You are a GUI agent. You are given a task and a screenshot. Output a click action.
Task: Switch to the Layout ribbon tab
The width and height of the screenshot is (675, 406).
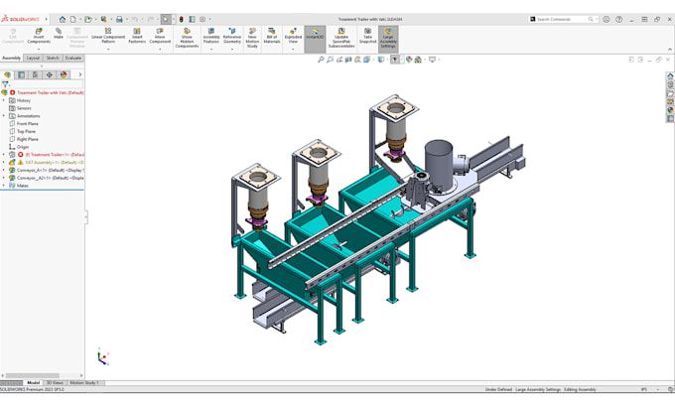click(x=33, y=58)
